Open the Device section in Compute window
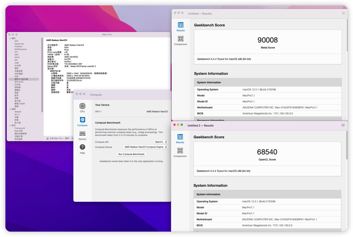This screenshot has height=237, width=353. coord(82,136)
